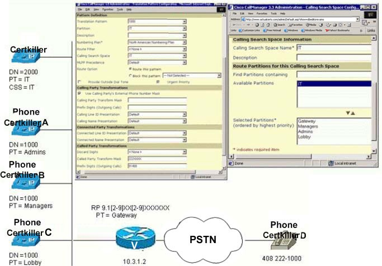Click the Mail toolbar icon in Calling Search Space window
This screenshot has width=382, height=266.
pos(328,25)
